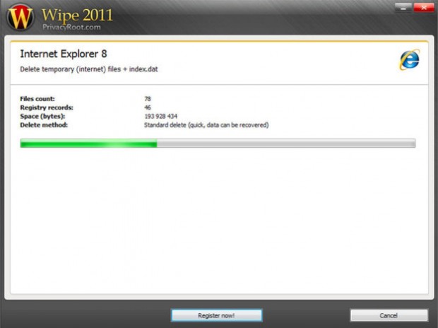Click the Wipe 2011 title text

pos(77,15)
